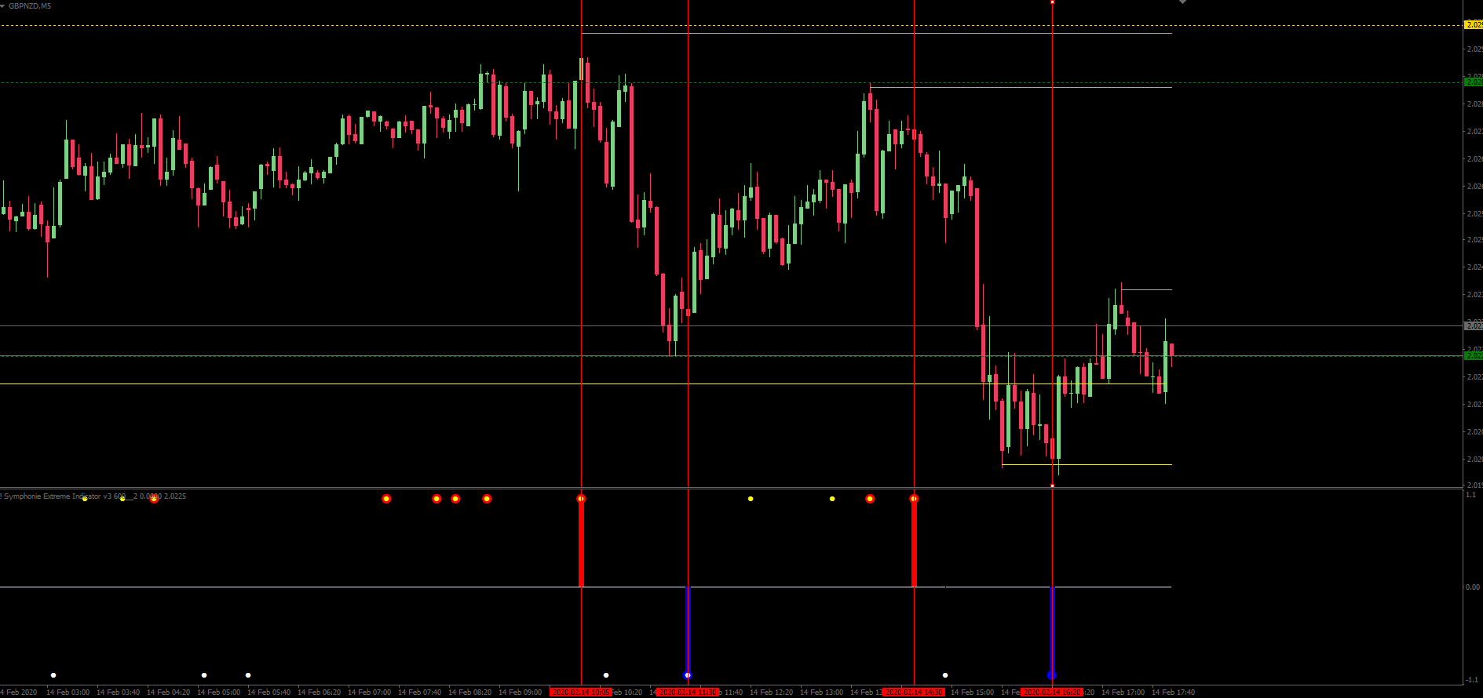Select the red 2020.02.14 14:30 time label

[x=913, y=693]
